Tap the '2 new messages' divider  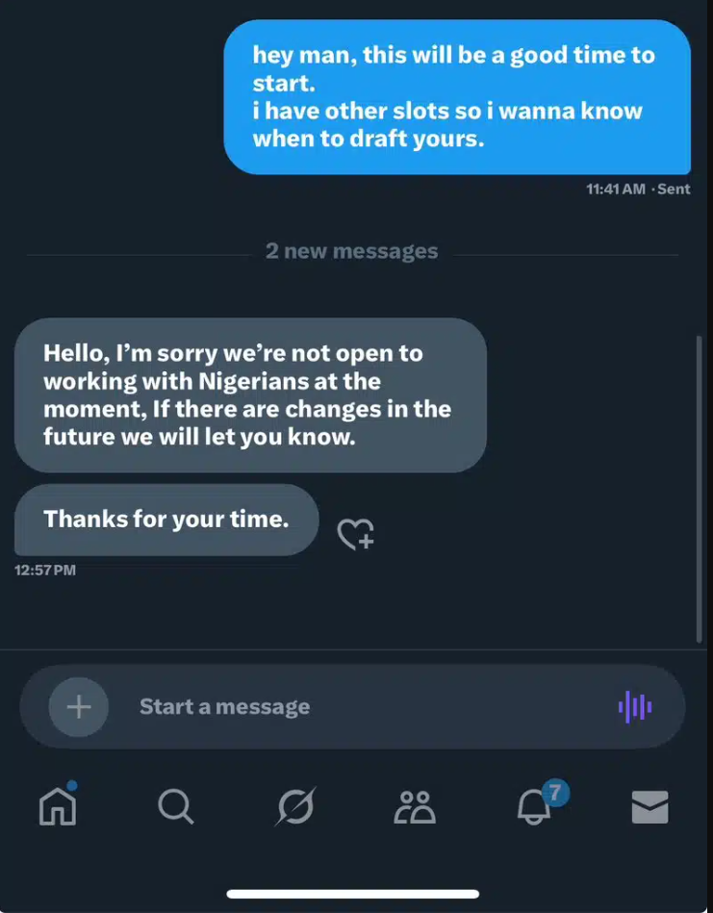tap(352, 252)
